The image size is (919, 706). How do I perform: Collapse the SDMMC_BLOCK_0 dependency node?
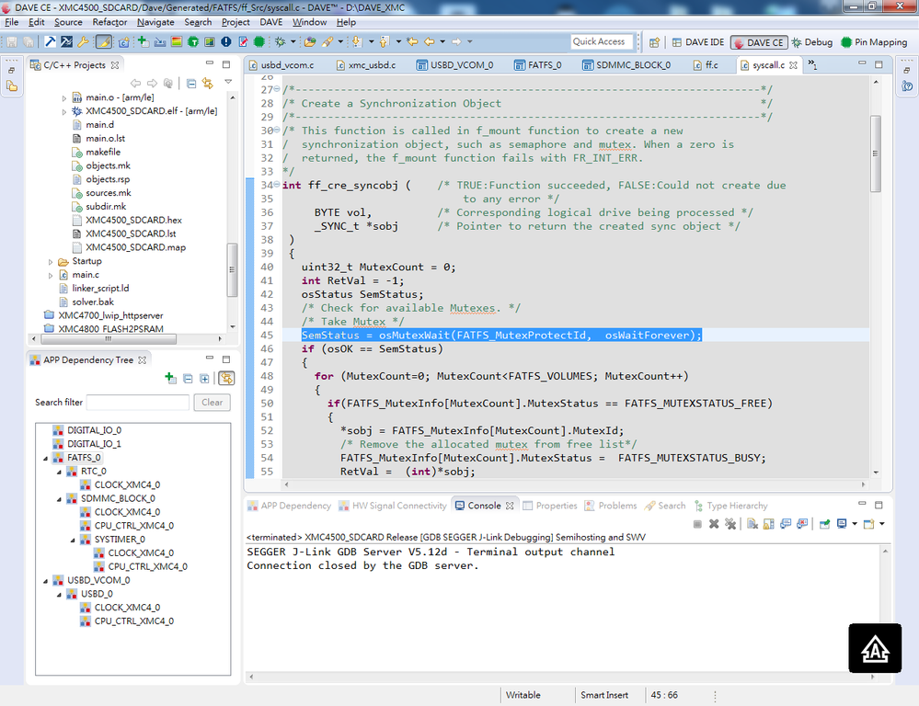click(59, 499)
